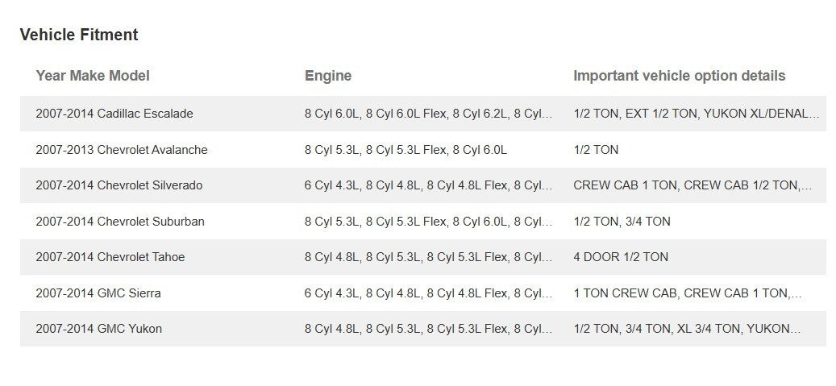Image resolution: width=836 pixels, height=386 pixels.
Task: Select the 2007-2014 Cadillac Escalade row
Action: [x=114, y=114]
